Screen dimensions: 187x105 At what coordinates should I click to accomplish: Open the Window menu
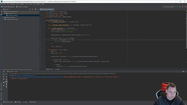[x=38, y=4]
